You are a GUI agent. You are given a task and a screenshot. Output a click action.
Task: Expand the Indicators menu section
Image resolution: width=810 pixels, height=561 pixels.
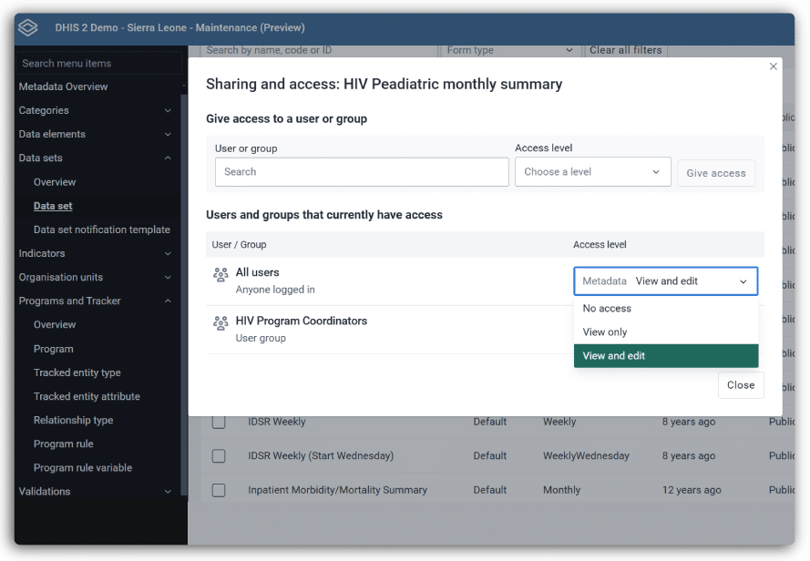[x=168, y=254]
